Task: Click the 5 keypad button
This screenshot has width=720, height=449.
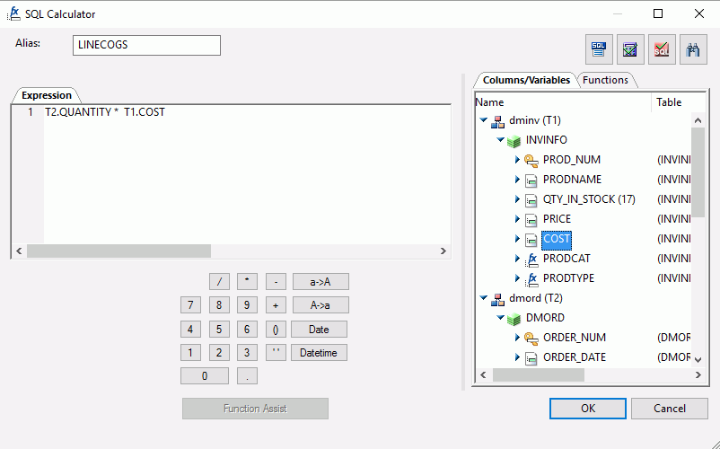Action: point(219,330)
